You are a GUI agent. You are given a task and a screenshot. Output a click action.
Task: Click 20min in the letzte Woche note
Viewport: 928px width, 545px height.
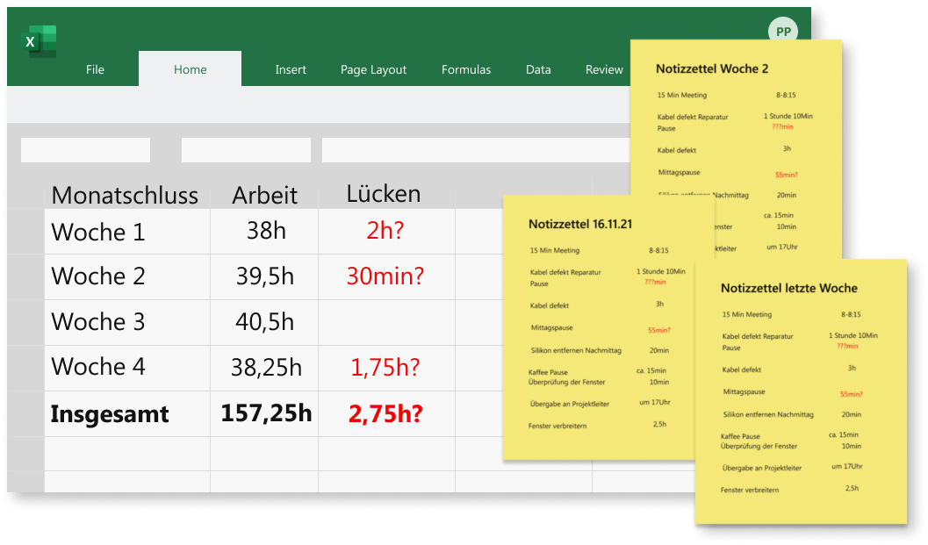tap(851, 415)
